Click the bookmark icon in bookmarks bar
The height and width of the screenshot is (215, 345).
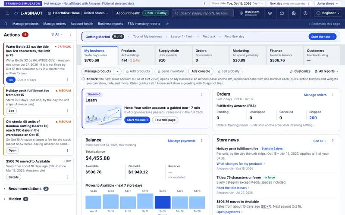pos(6,24)
